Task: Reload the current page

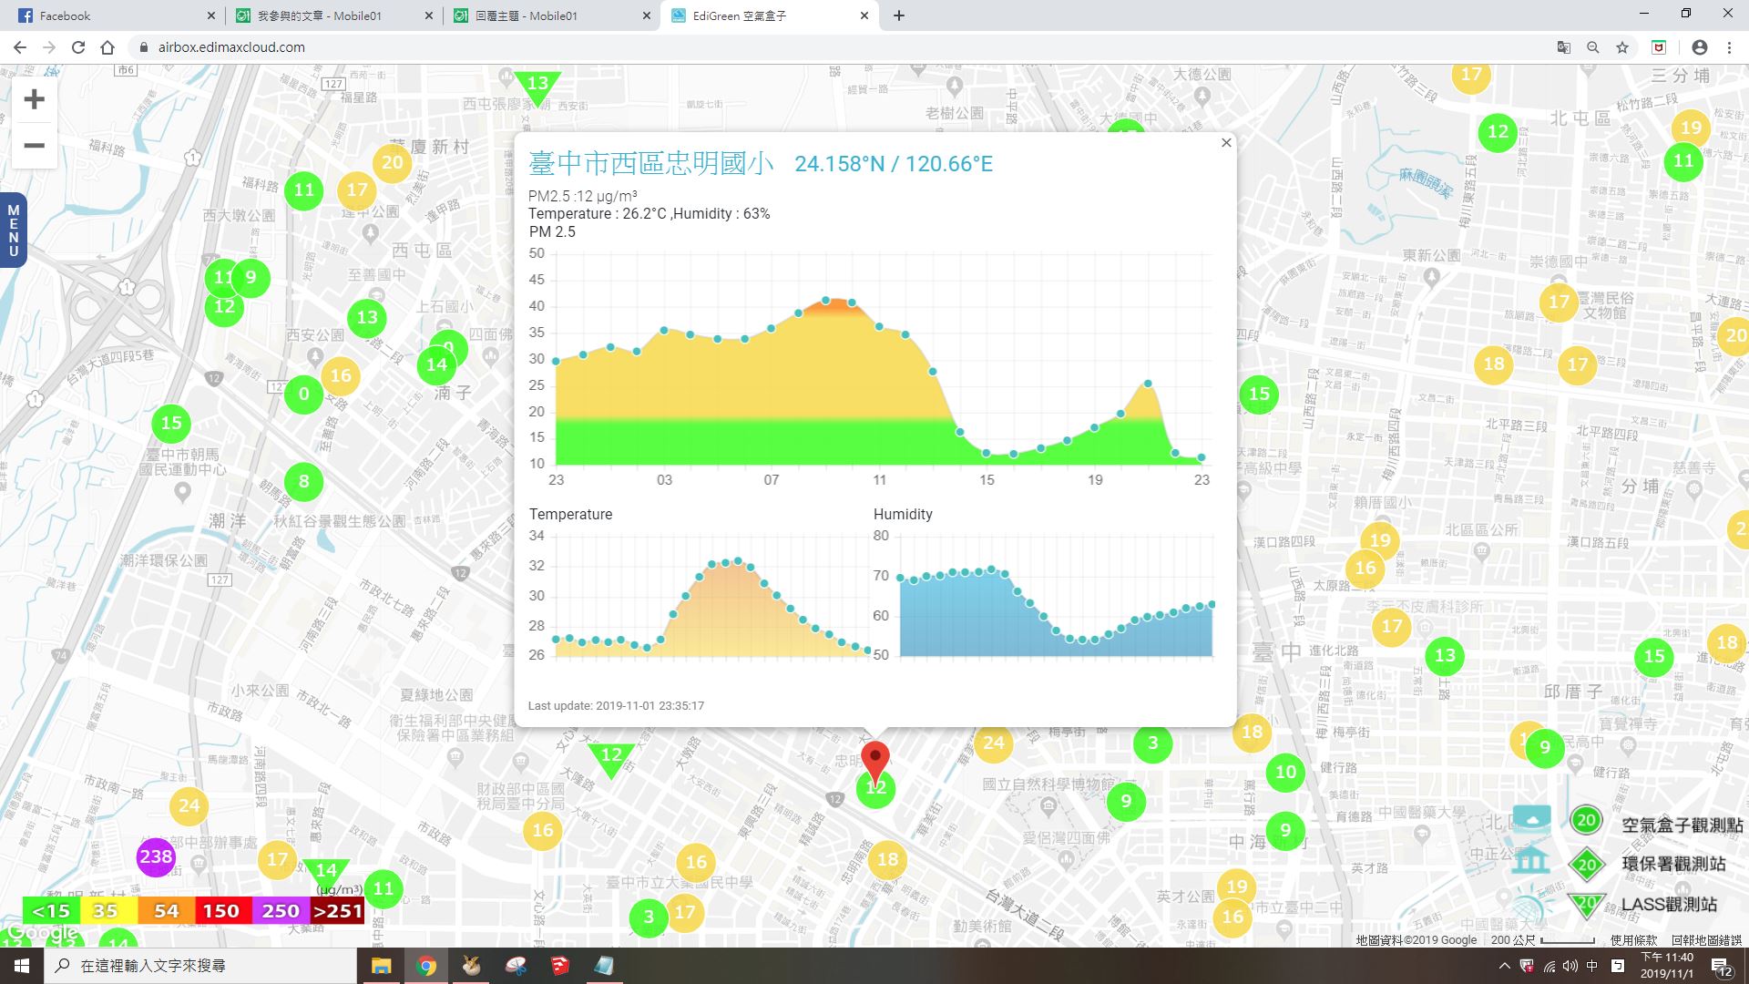Action: coord(78,47)
